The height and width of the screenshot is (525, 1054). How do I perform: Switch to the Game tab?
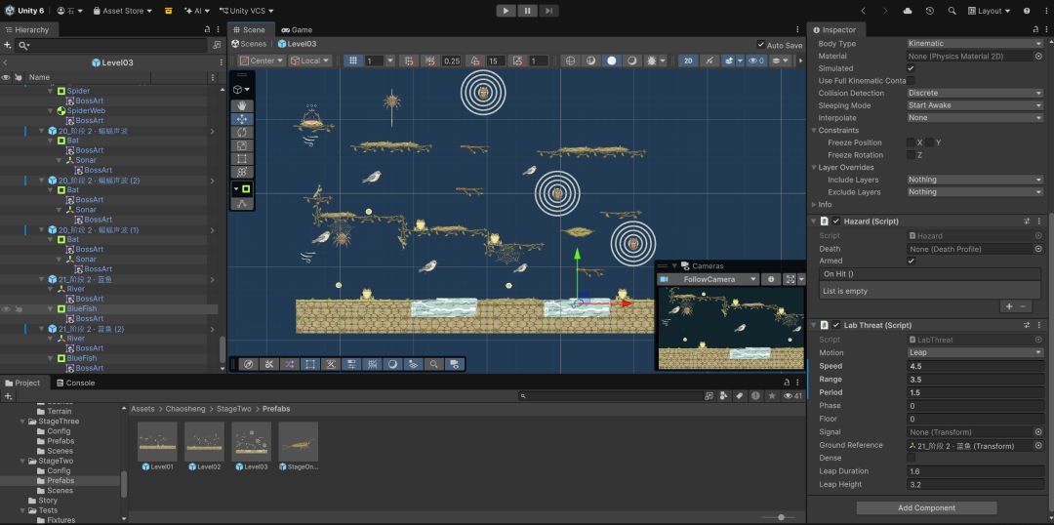tap(297, 29)
